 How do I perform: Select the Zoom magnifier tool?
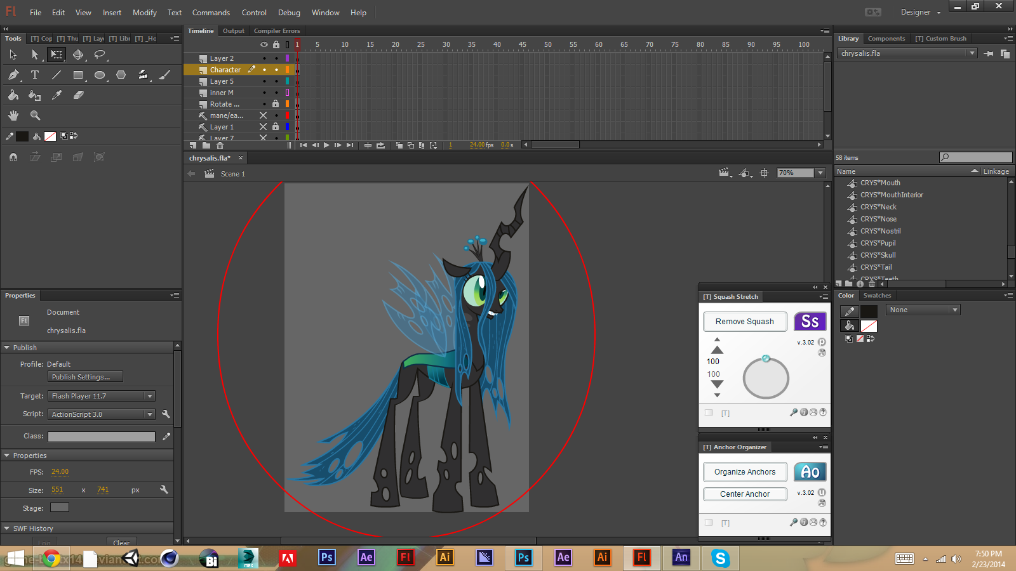35,115
